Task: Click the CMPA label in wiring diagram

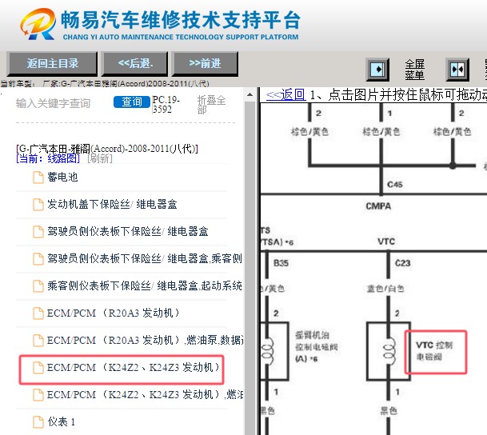Action: pos(378,206)
